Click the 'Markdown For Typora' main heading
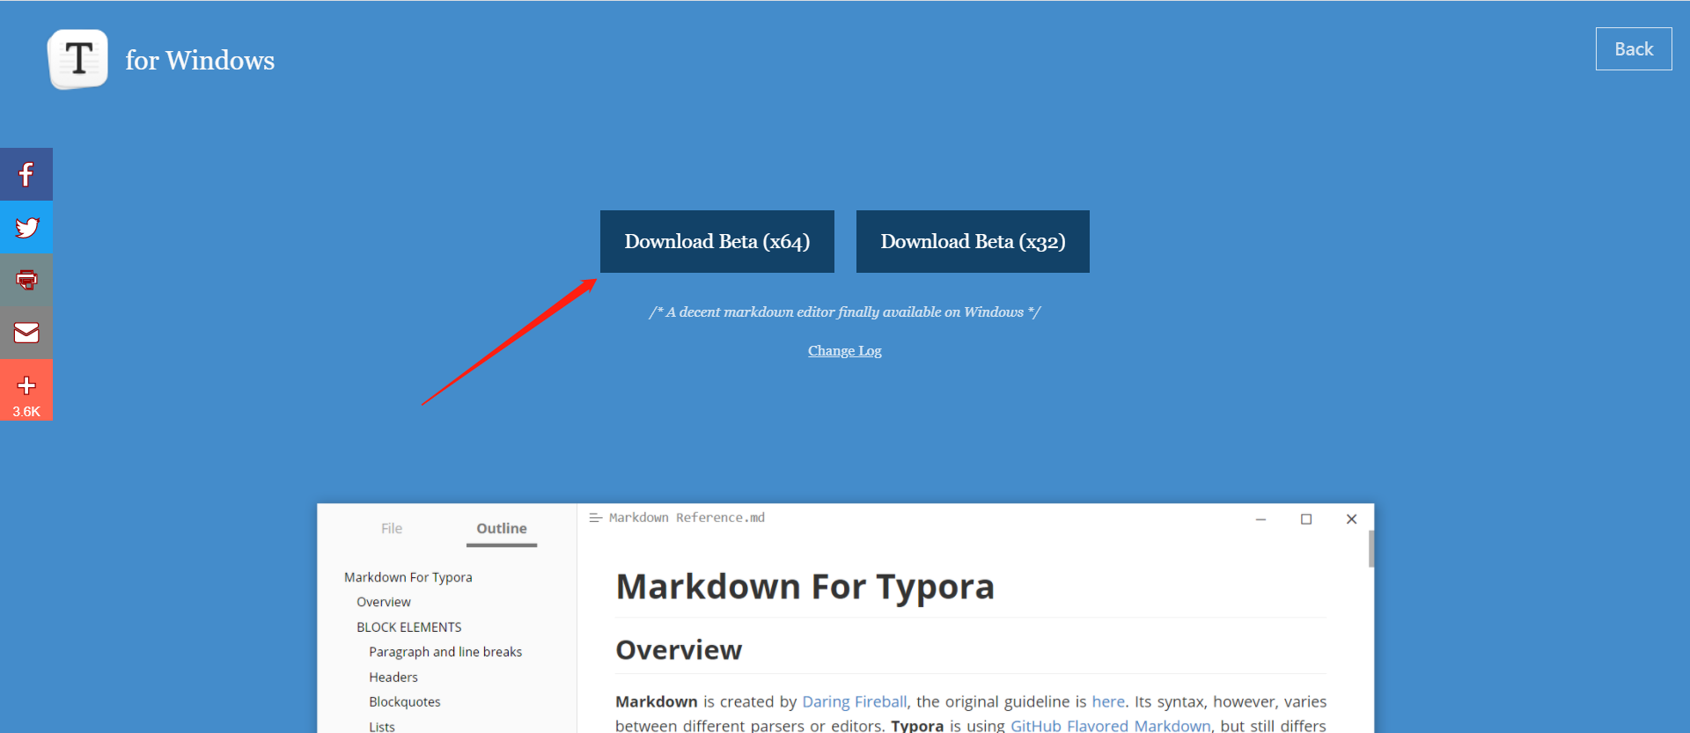This screenshot has height=733, width=1690. 805,587
